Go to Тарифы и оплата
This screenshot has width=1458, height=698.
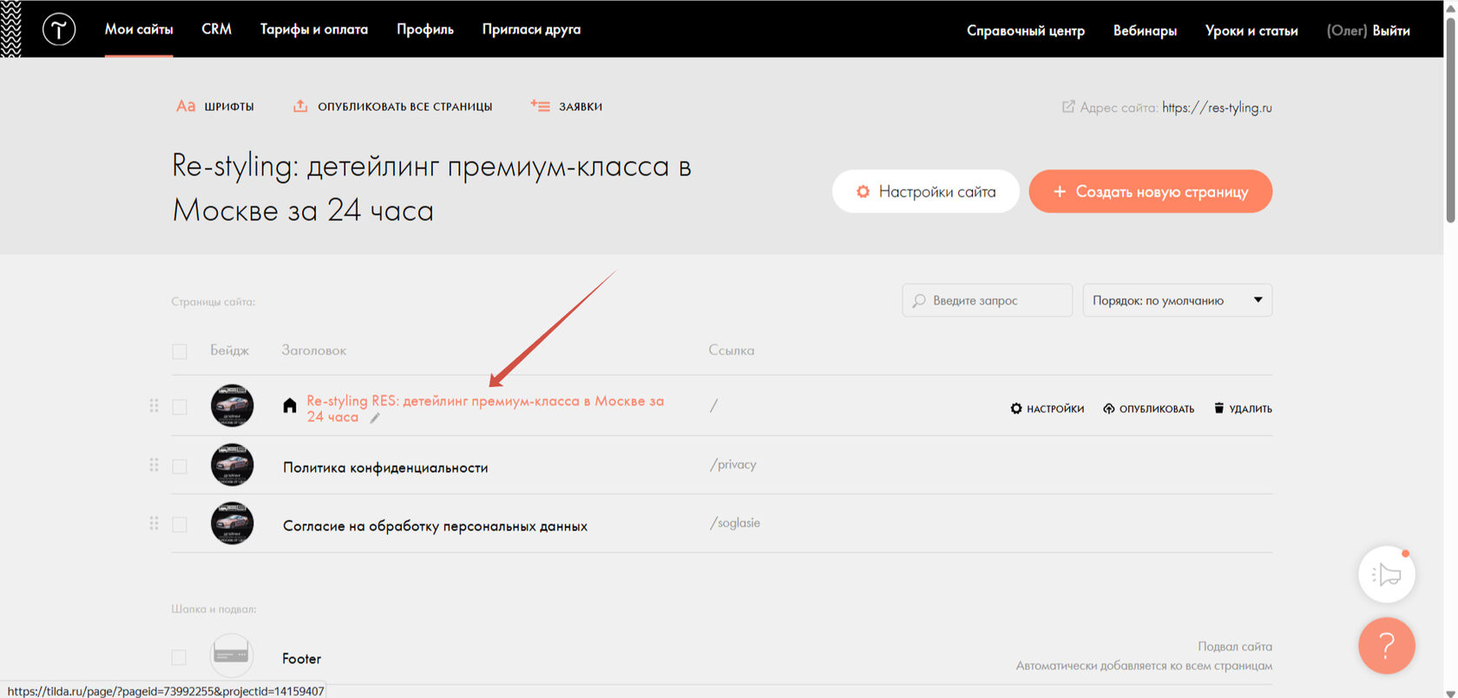tap(314, 29)
